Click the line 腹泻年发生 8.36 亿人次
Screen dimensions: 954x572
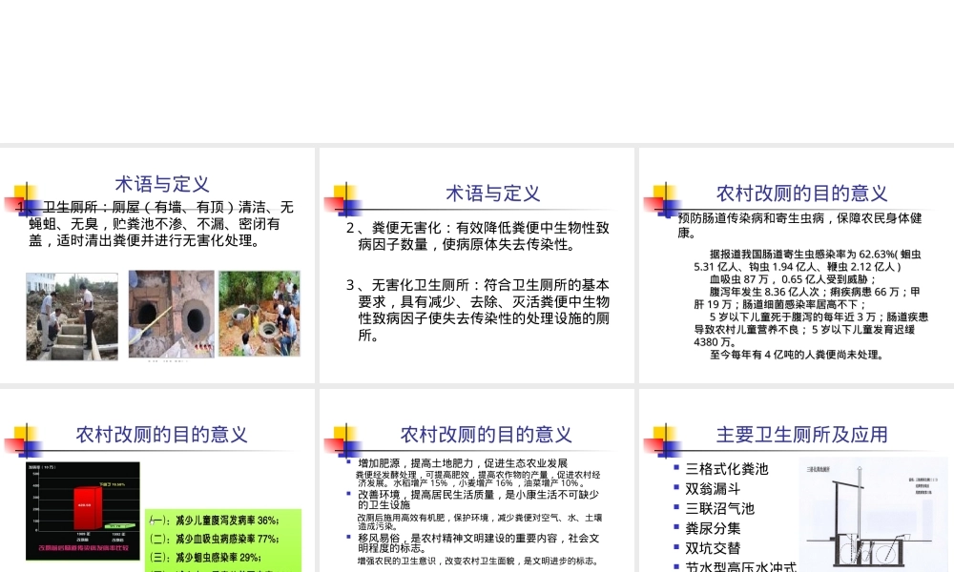807,297
